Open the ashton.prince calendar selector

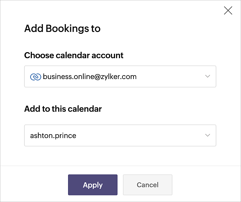point(120,135)
